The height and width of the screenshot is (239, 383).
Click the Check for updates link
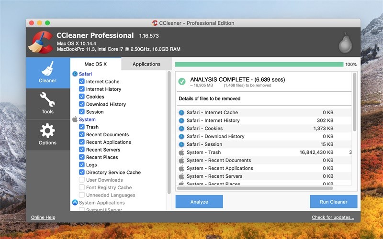pos(333,217)
